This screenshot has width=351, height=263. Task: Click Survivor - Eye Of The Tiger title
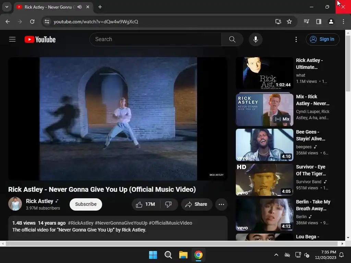click(311, 170)
